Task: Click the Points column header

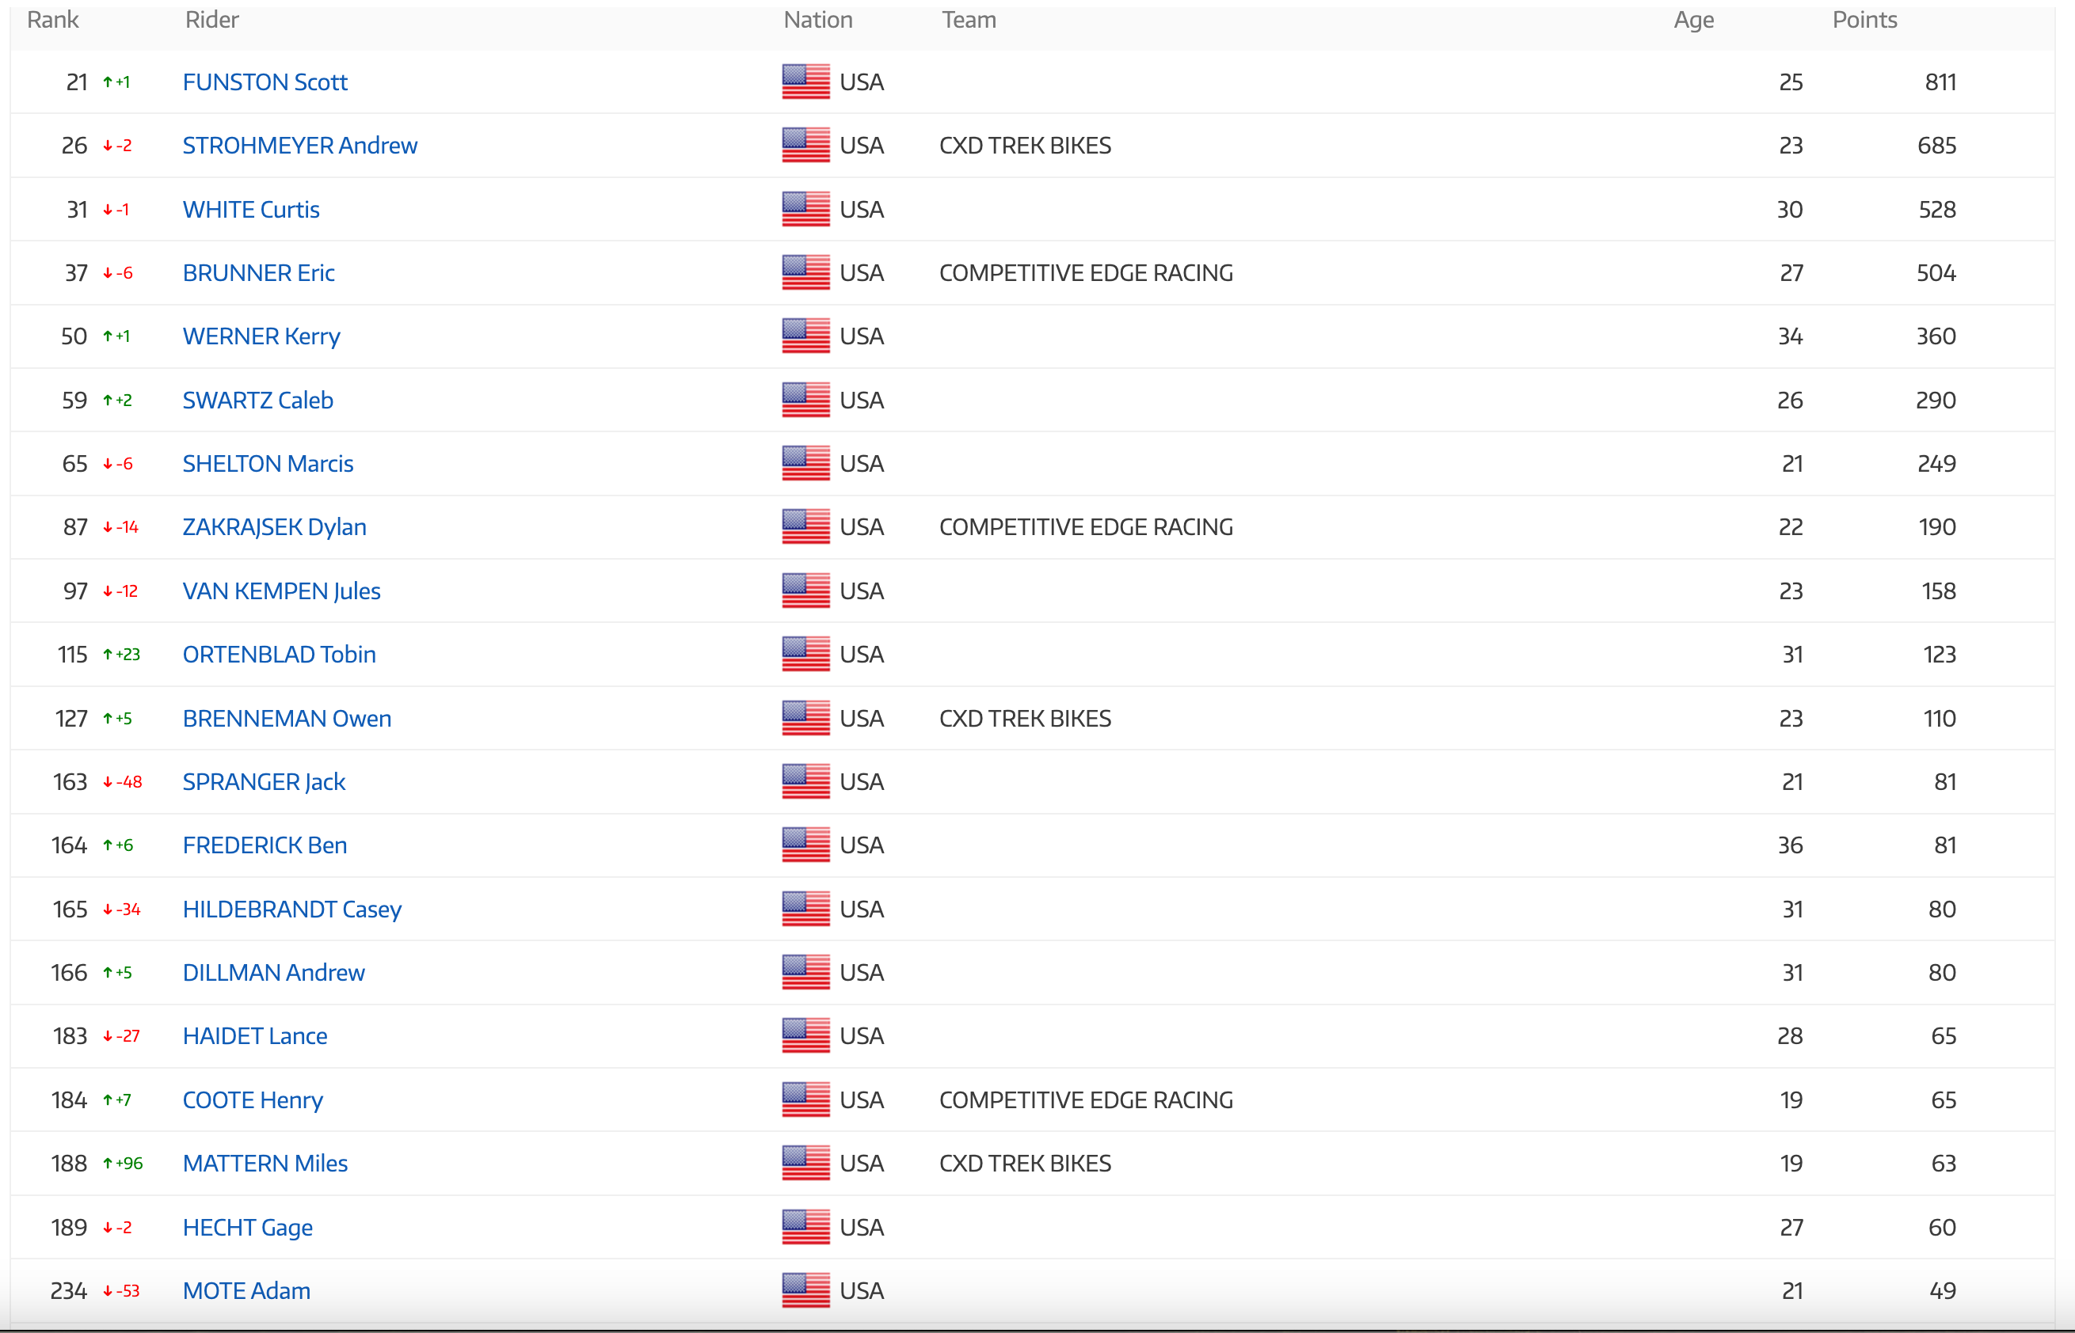Action: pos(1864,20)
